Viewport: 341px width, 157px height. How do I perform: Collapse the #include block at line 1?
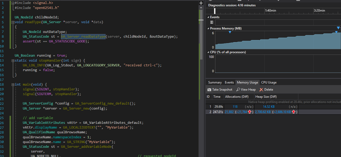(13, 3)
